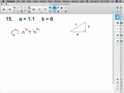The width and height of the screenshot is (124, 93).
Task: Open the Insert Table dropdown
Action: (x=29, y=8)
